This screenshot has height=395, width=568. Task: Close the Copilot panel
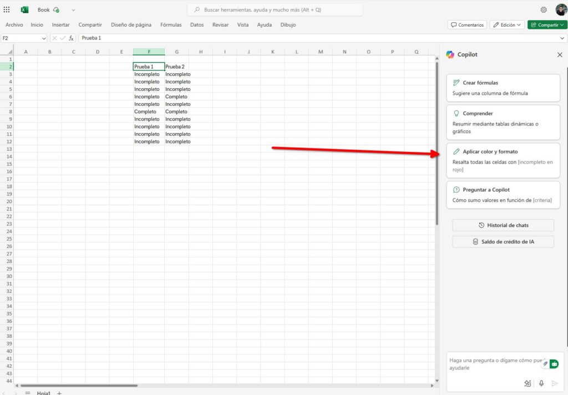point(560,55)
